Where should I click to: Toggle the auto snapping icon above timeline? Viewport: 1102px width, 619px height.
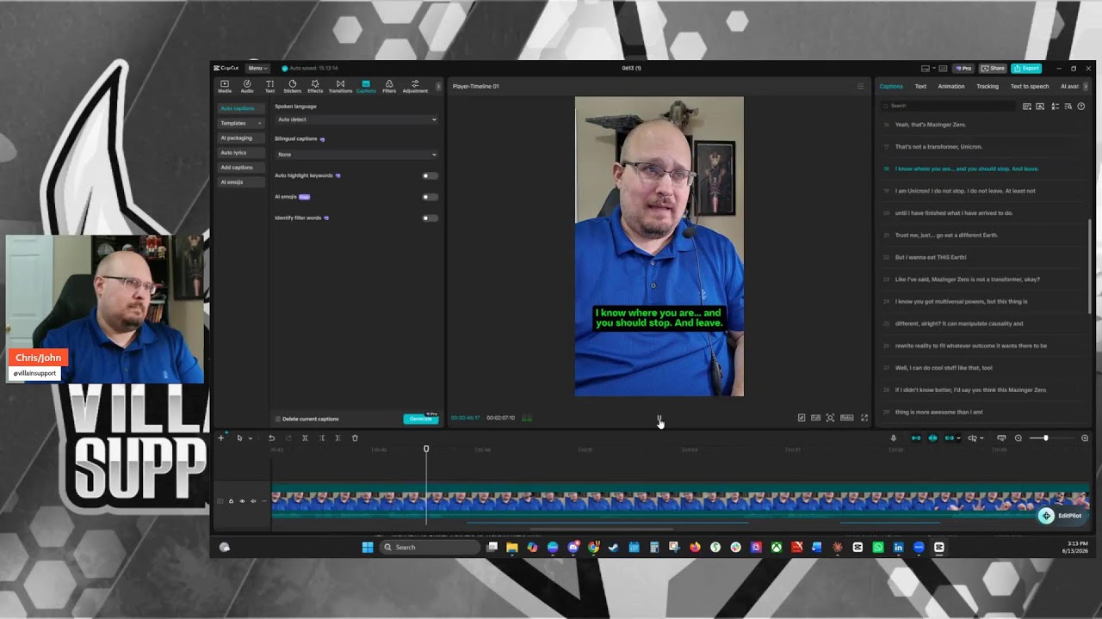[932, 438]
